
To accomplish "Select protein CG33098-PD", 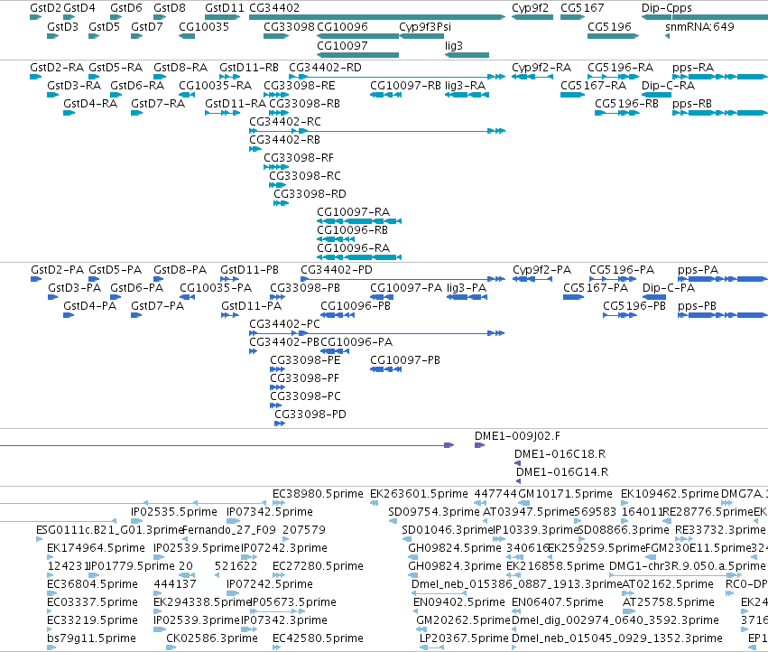I will coord(310,414).
